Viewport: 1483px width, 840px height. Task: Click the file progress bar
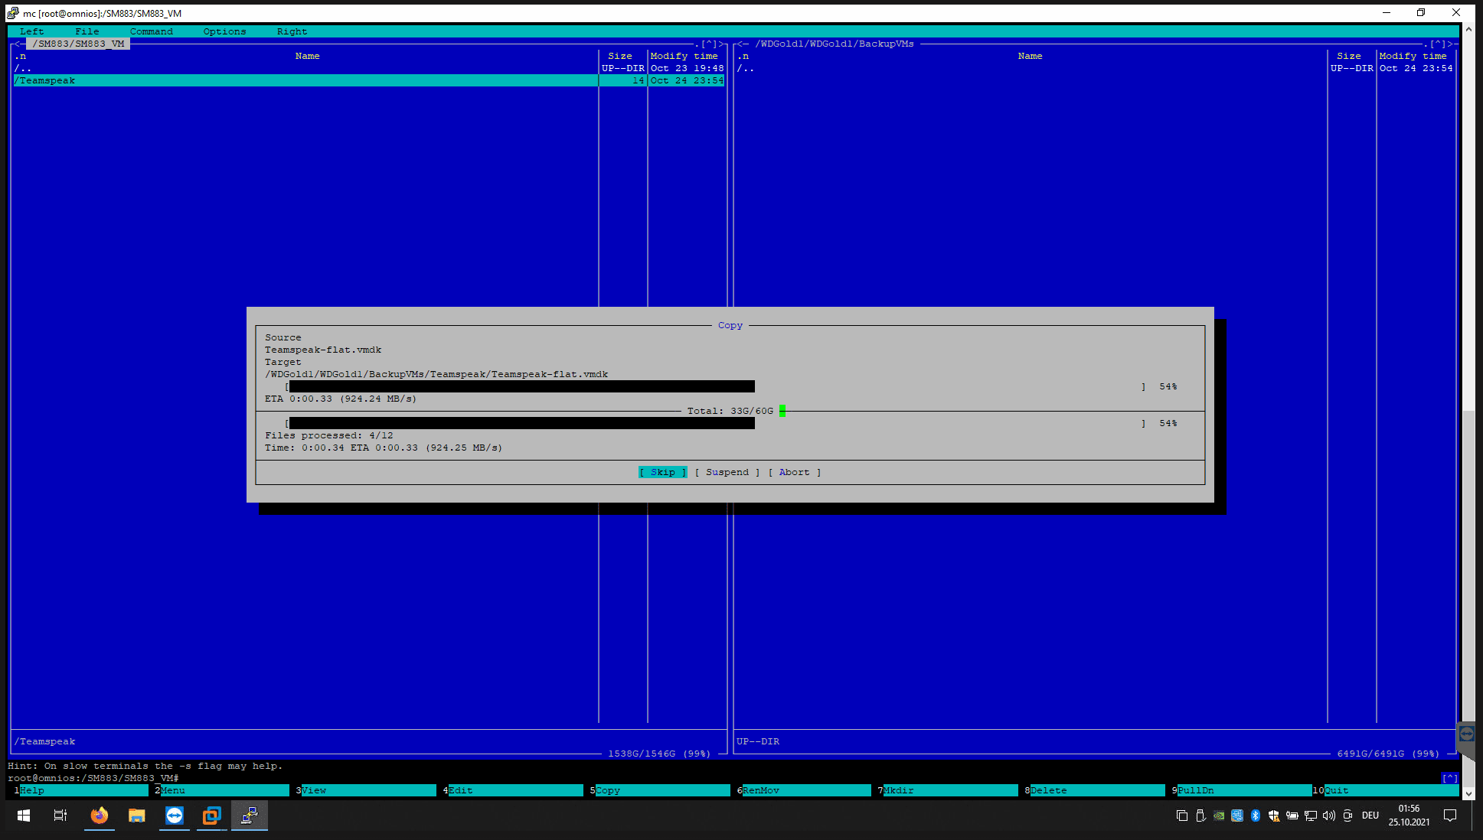click(716, 386)
